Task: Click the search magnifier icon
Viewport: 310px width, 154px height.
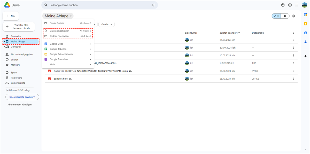Action: (46, 5)
